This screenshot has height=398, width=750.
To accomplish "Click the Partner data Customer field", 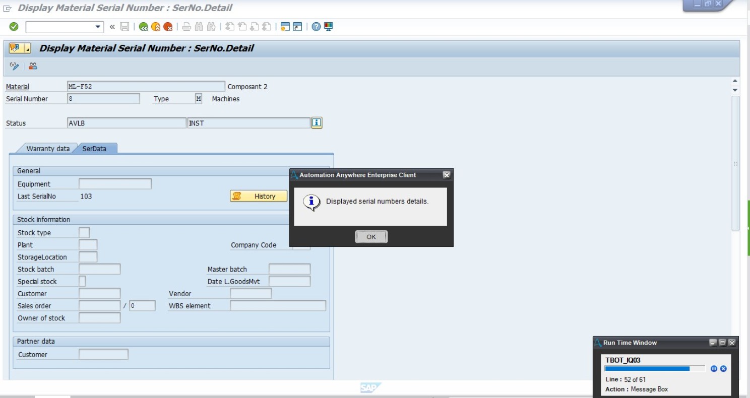I will [x=103, y=354].
